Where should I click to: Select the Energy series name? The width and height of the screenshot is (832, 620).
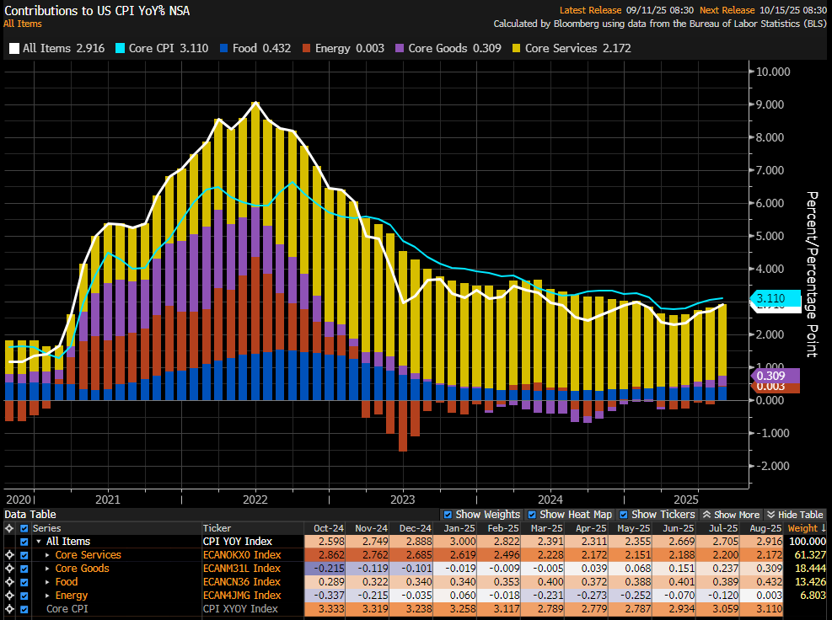click(x=71, y=596)
